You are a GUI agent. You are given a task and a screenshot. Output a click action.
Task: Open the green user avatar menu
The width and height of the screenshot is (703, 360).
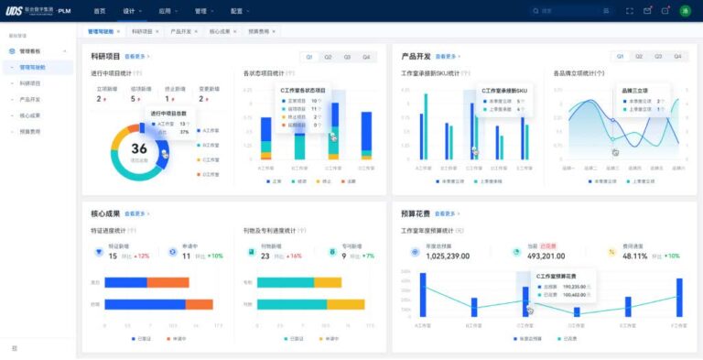[686, 11]
